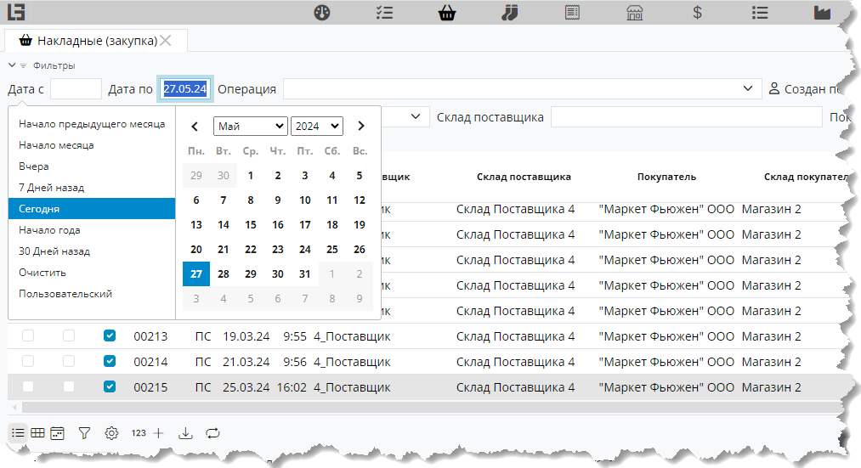Viewport: 861px width, 468px height.
Task: Click the store building icon
Action: point(634,13)
